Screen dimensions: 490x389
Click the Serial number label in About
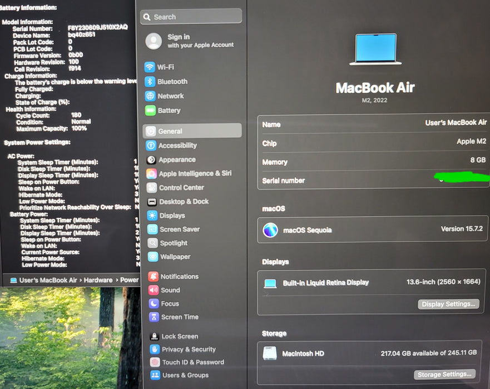pyautogui.click(x=284, y=181)
